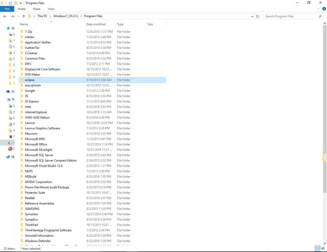Open OneDrive from the navigation pane
Viewport: 327px width, 252px height.
coord(10,91)
